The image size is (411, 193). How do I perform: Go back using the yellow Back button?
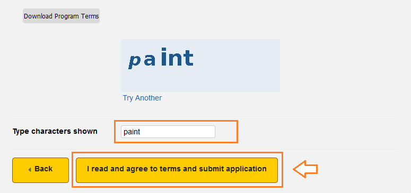[40, 170]
